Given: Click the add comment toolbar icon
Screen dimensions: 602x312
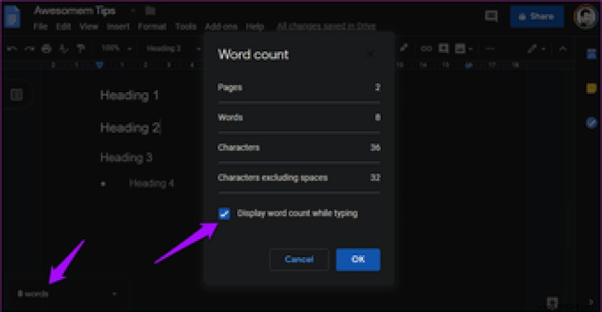Looking at the screenshot, I should (x=444, y=48).
